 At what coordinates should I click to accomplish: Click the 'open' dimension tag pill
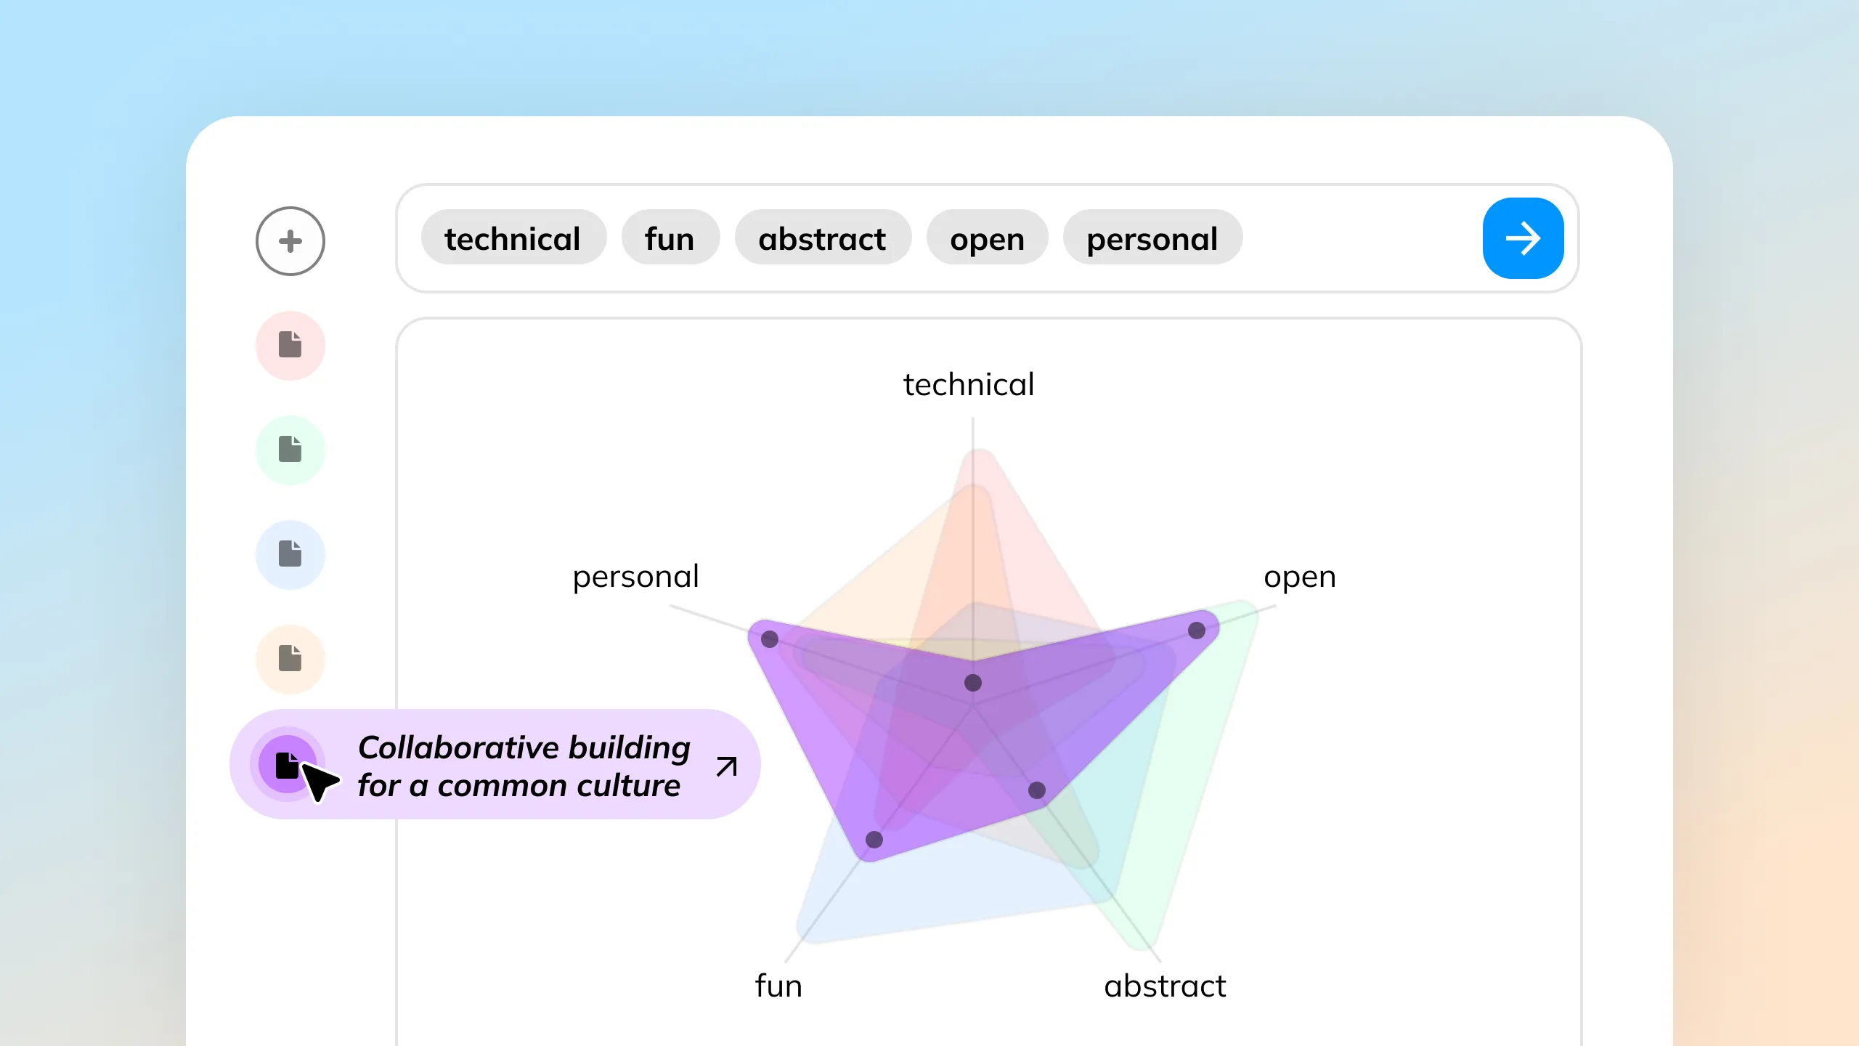[x=985, y=238]
